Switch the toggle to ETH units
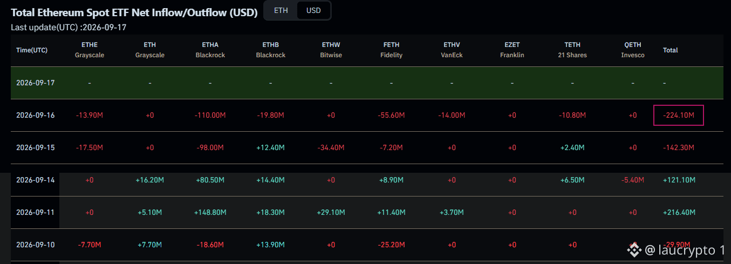Screen dimensions: 731x264 281,10
